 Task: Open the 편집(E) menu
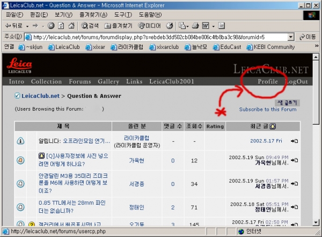39,15
